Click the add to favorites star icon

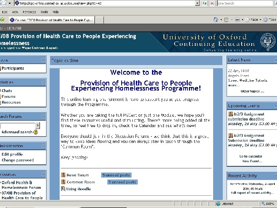tap(2, 20)
